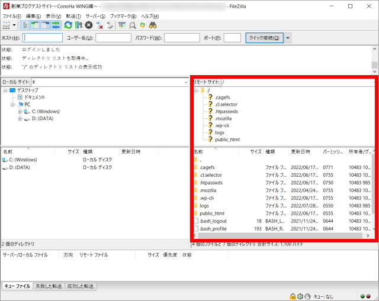379x301 pixels.
Task: Expand the C: (Windows) tree node
Action: click(x=20, y=111)
